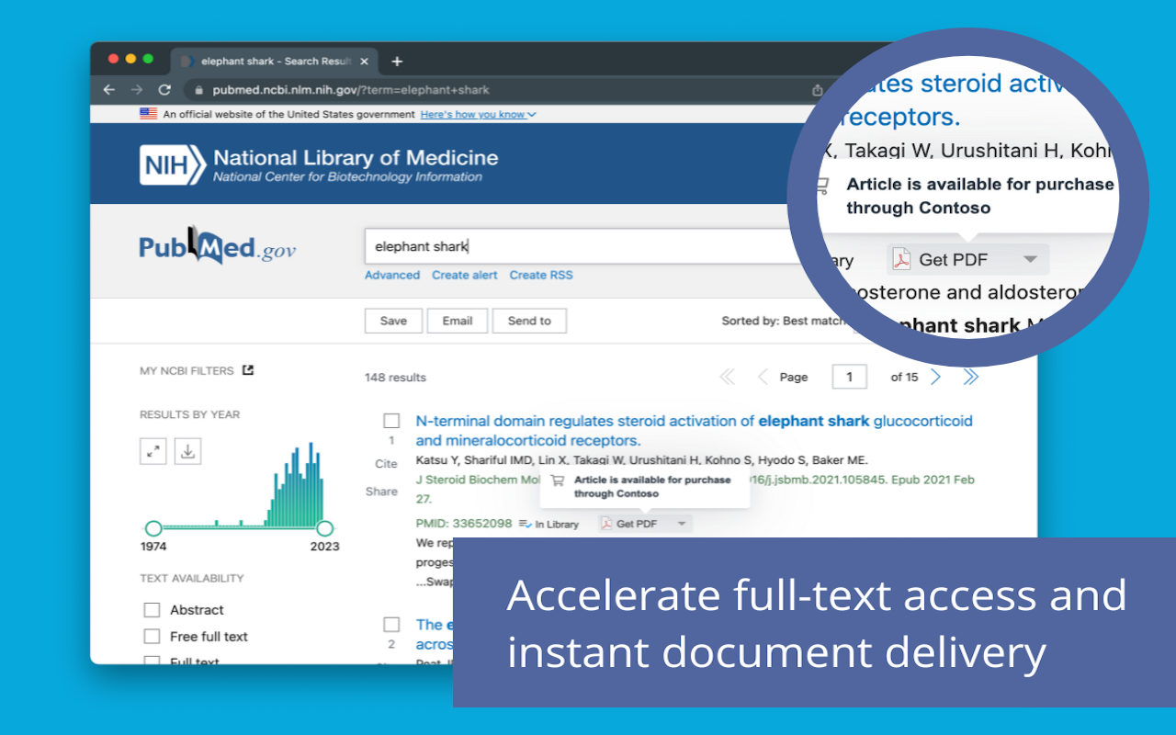Image resolution: width=1176 pixels, height=735 pixels.
Task: Click Share for result 1
Action: click(381, 492)
